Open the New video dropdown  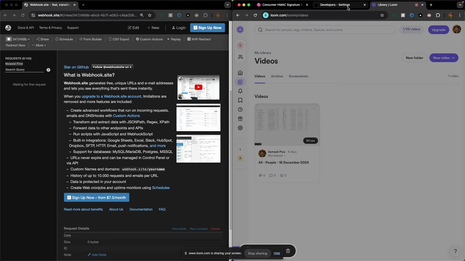point(444,58)
